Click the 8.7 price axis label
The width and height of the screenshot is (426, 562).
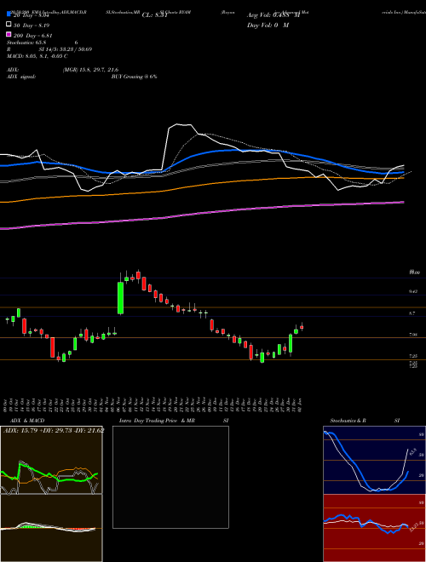pos(412,313)
